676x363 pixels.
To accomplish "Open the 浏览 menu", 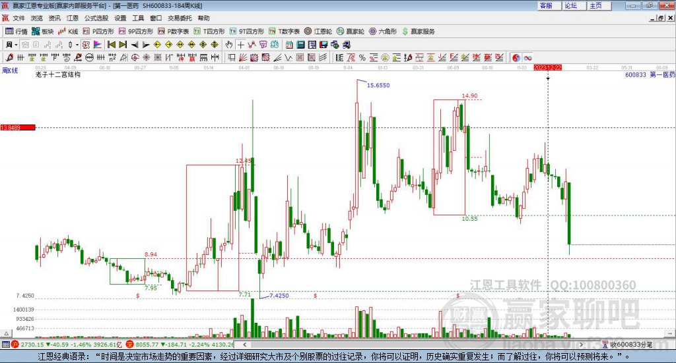I will (x=37, y=18).
